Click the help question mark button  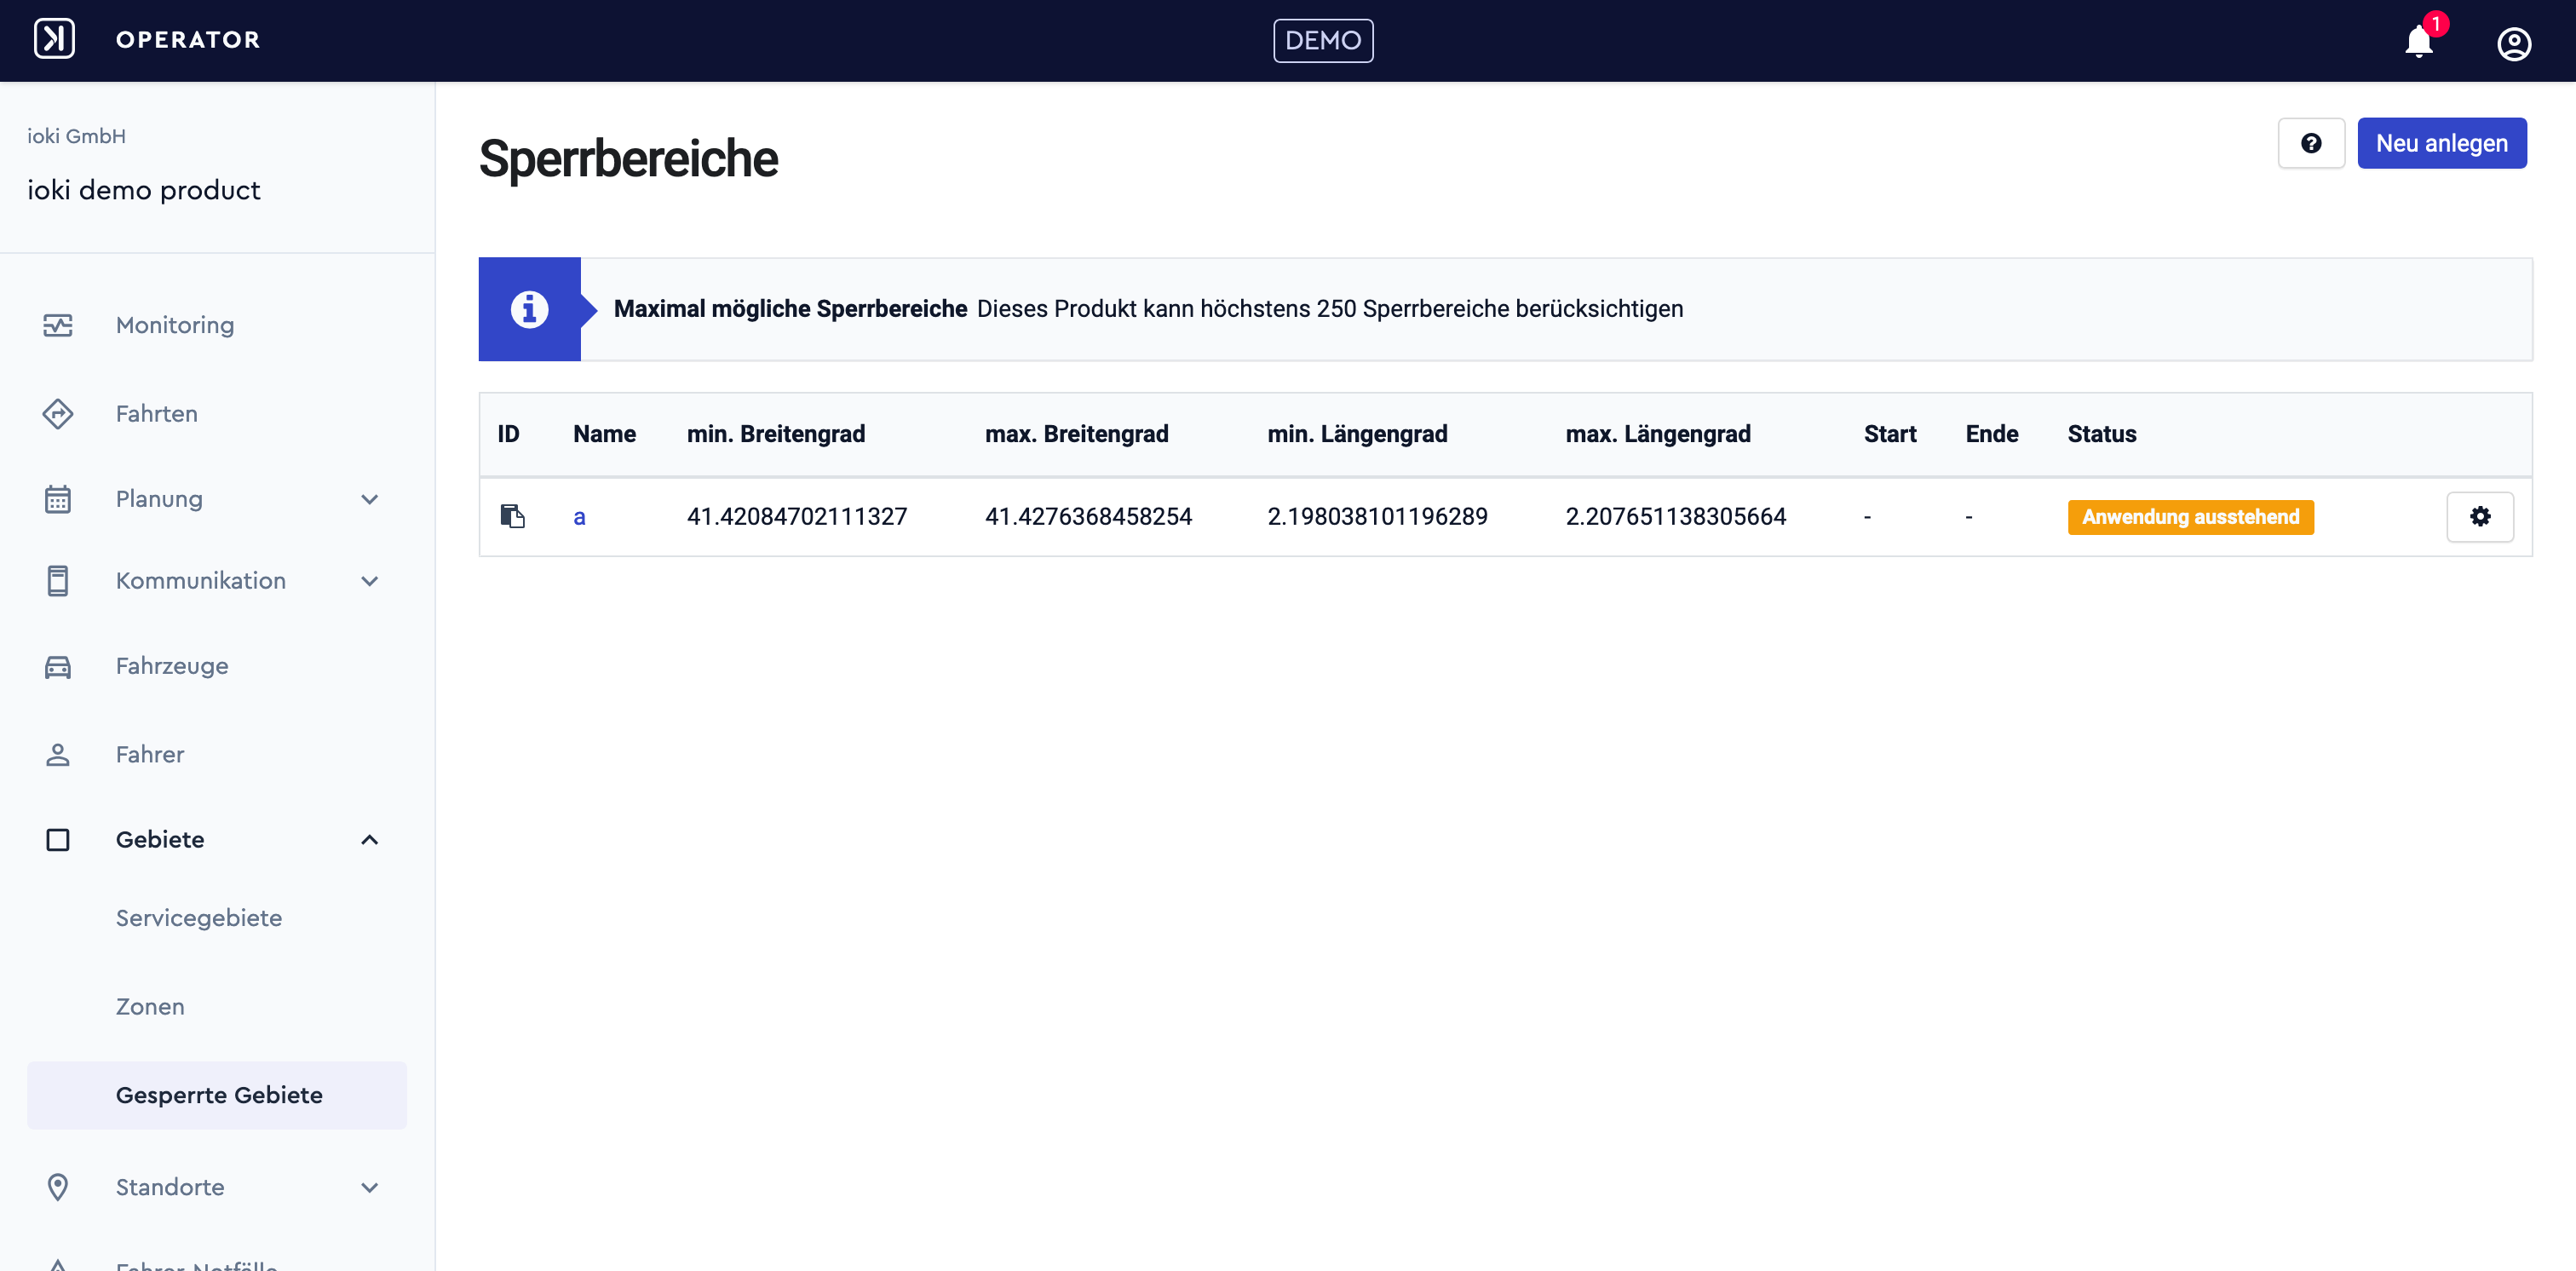[2310, 143]
